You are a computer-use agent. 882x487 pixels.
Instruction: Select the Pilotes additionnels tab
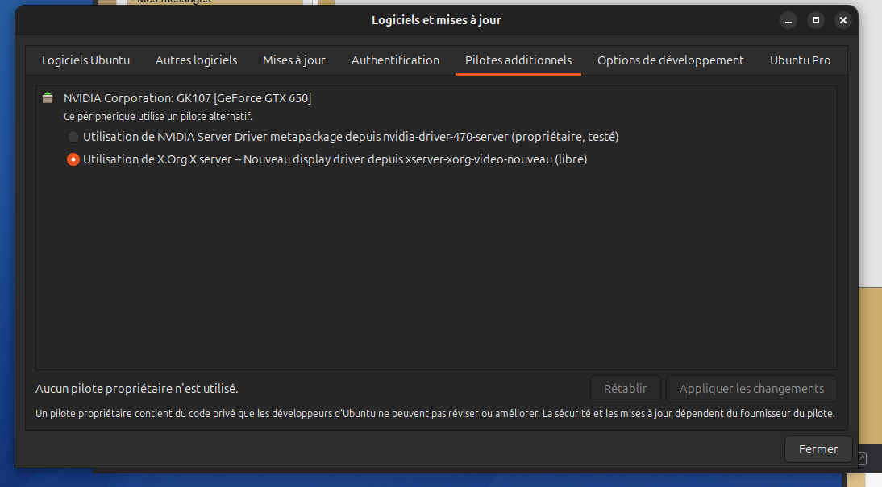[518, 60]
